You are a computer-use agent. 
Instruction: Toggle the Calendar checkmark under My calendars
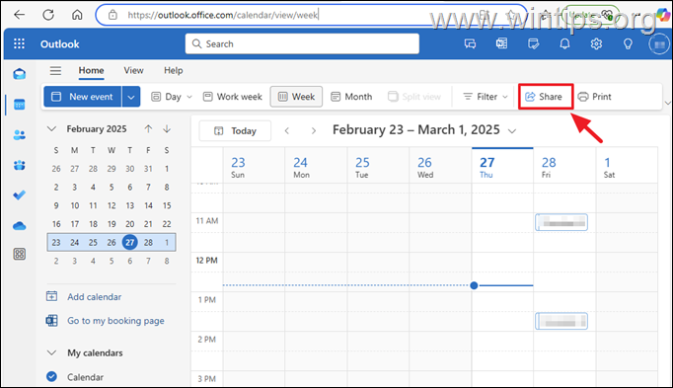[x=51, y=376]
